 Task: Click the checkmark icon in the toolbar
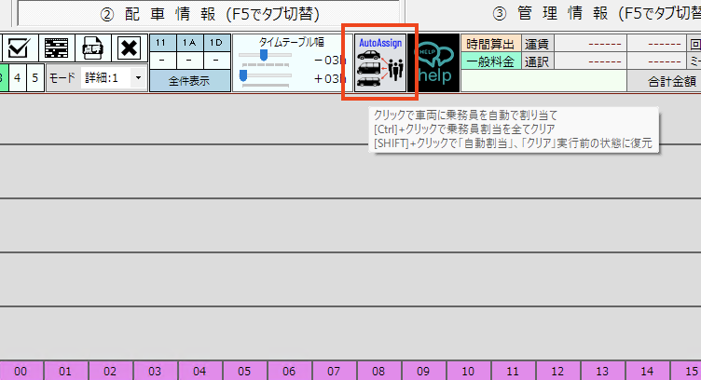(19, 47)
